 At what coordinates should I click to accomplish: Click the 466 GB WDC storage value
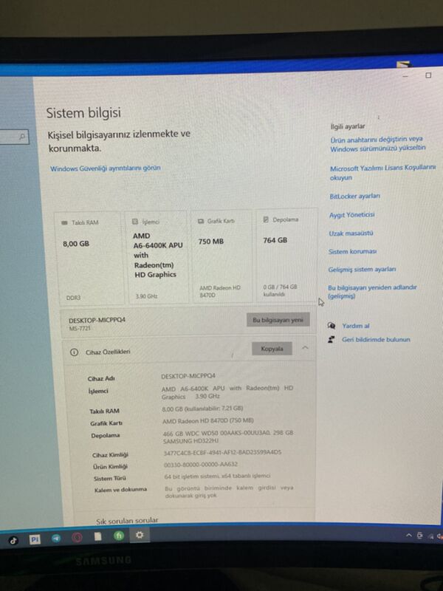coord(228,437)
